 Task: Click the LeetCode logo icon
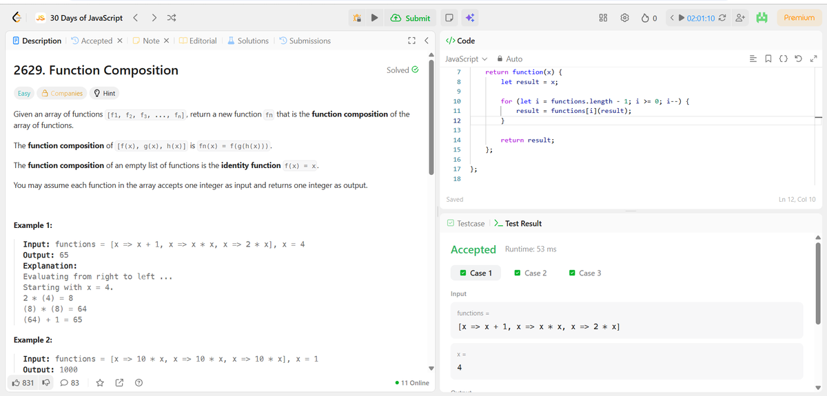coord(16,18)
